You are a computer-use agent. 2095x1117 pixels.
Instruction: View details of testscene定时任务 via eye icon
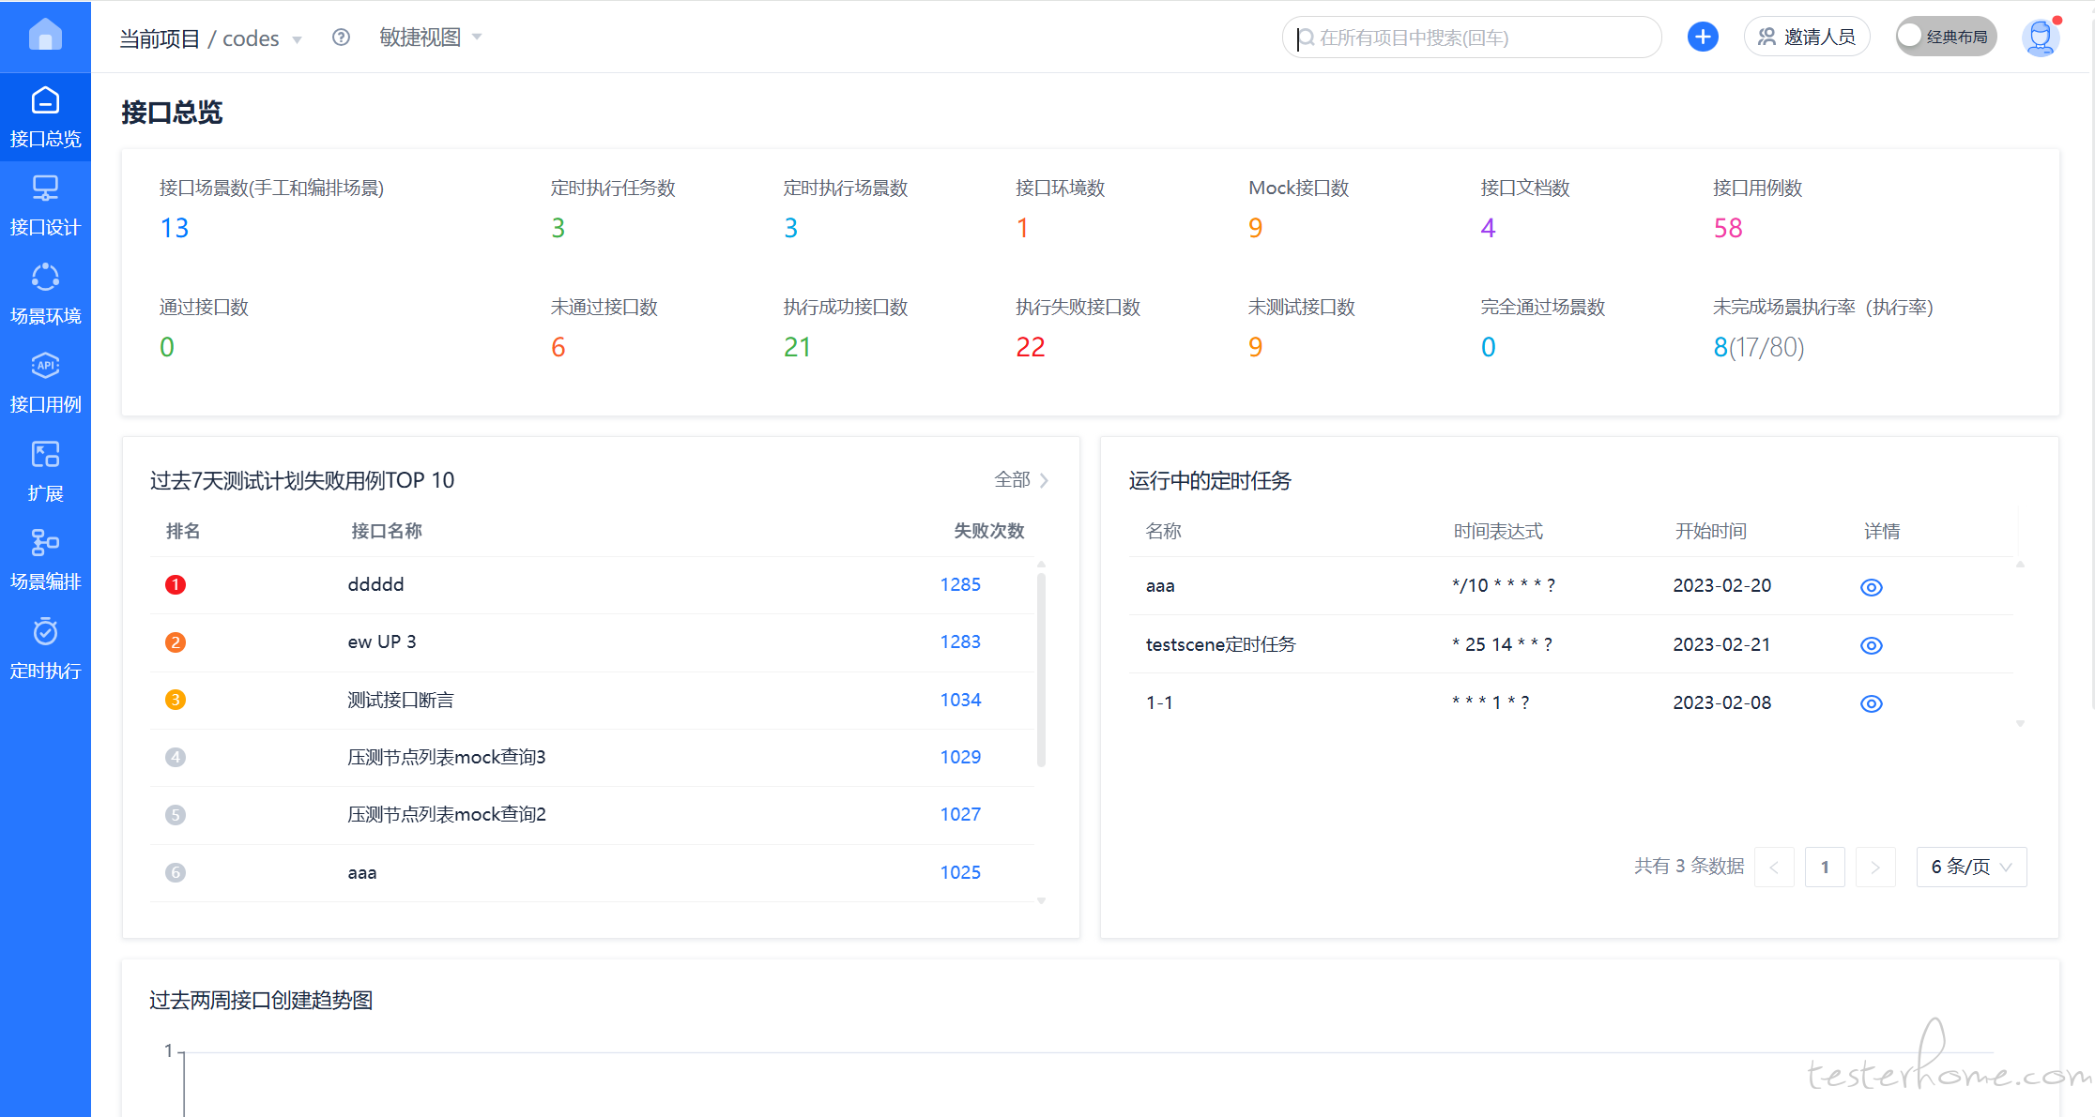click(1871, 645)
